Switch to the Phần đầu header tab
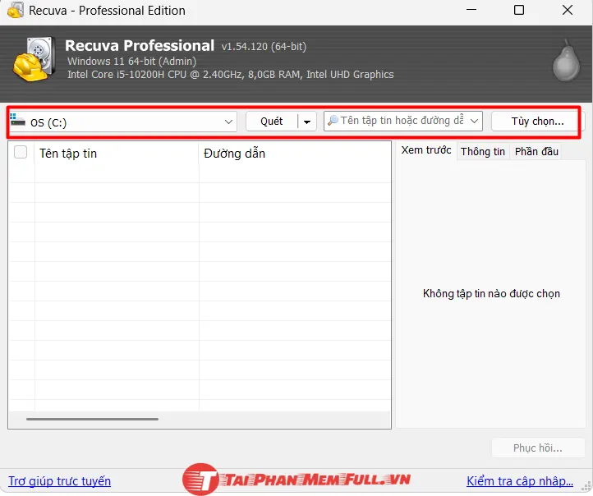The image size is (593, 496). pos(536,152)
